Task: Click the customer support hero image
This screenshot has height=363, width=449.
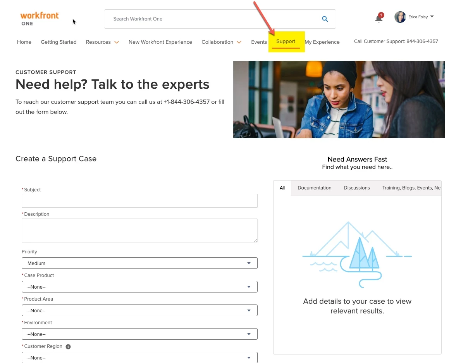Action: click(339, 99)
